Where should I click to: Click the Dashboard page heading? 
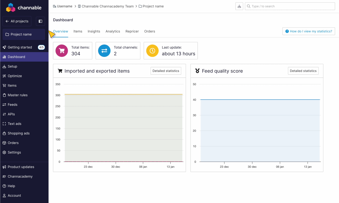(63, 20)
